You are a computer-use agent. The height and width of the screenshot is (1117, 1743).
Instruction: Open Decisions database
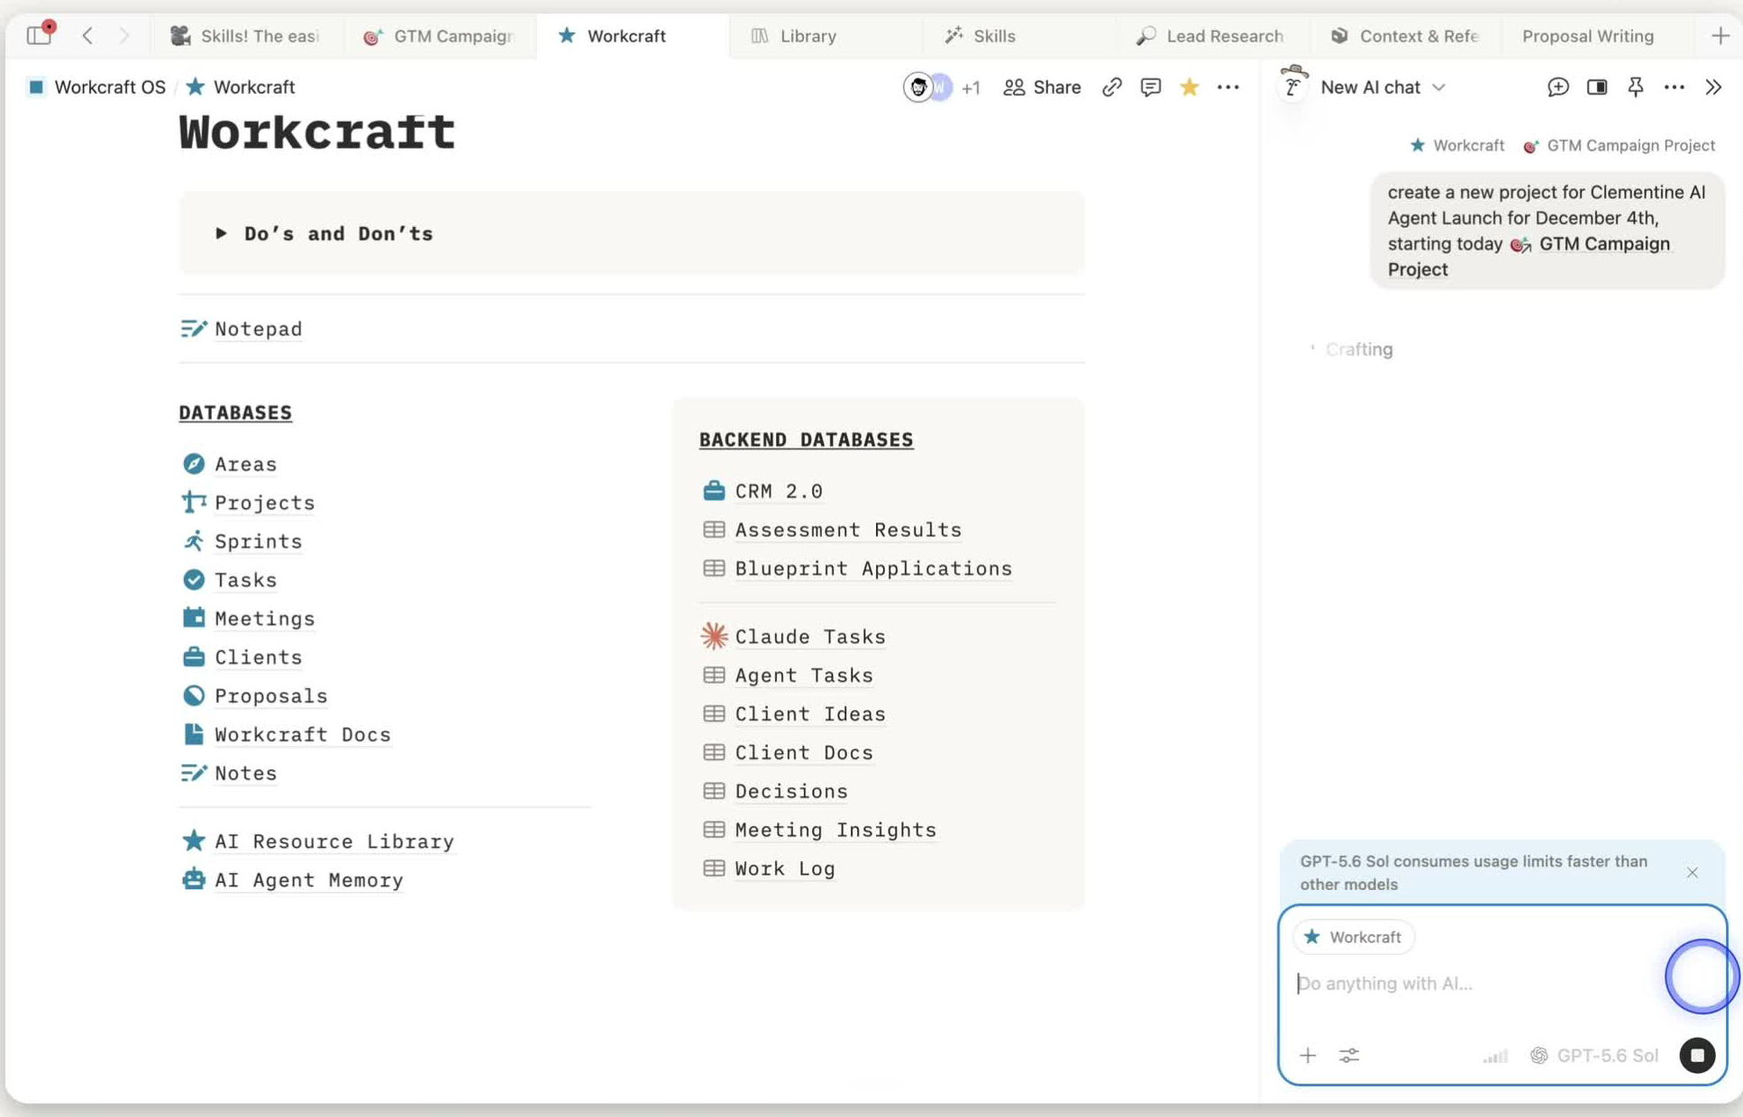(790, 792)
